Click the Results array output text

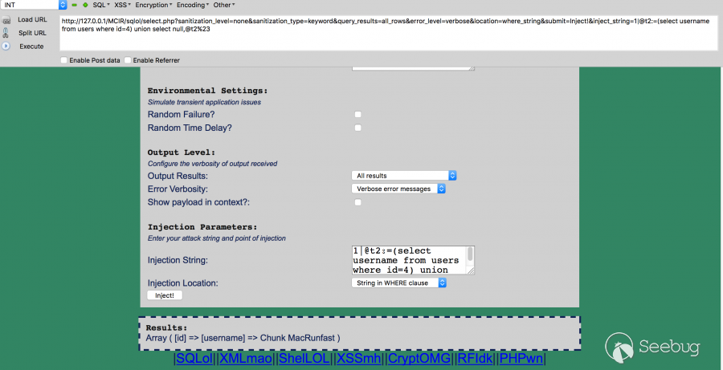pos(243,338)
